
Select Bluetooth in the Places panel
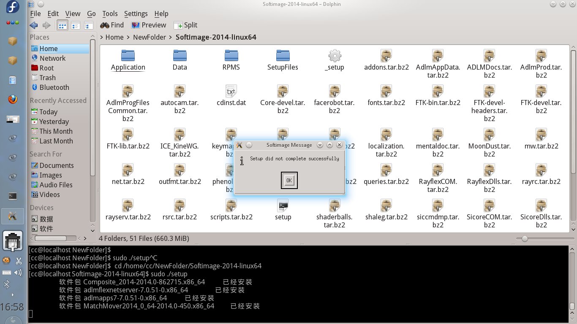point(59,87)
